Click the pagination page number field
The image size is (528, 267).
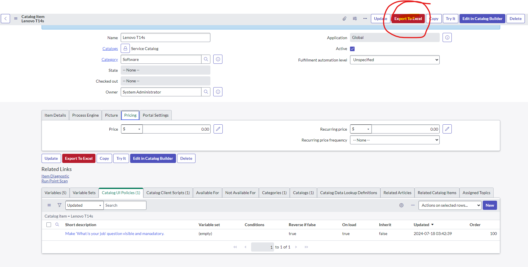pyautogui.click(x=263, y=247)
